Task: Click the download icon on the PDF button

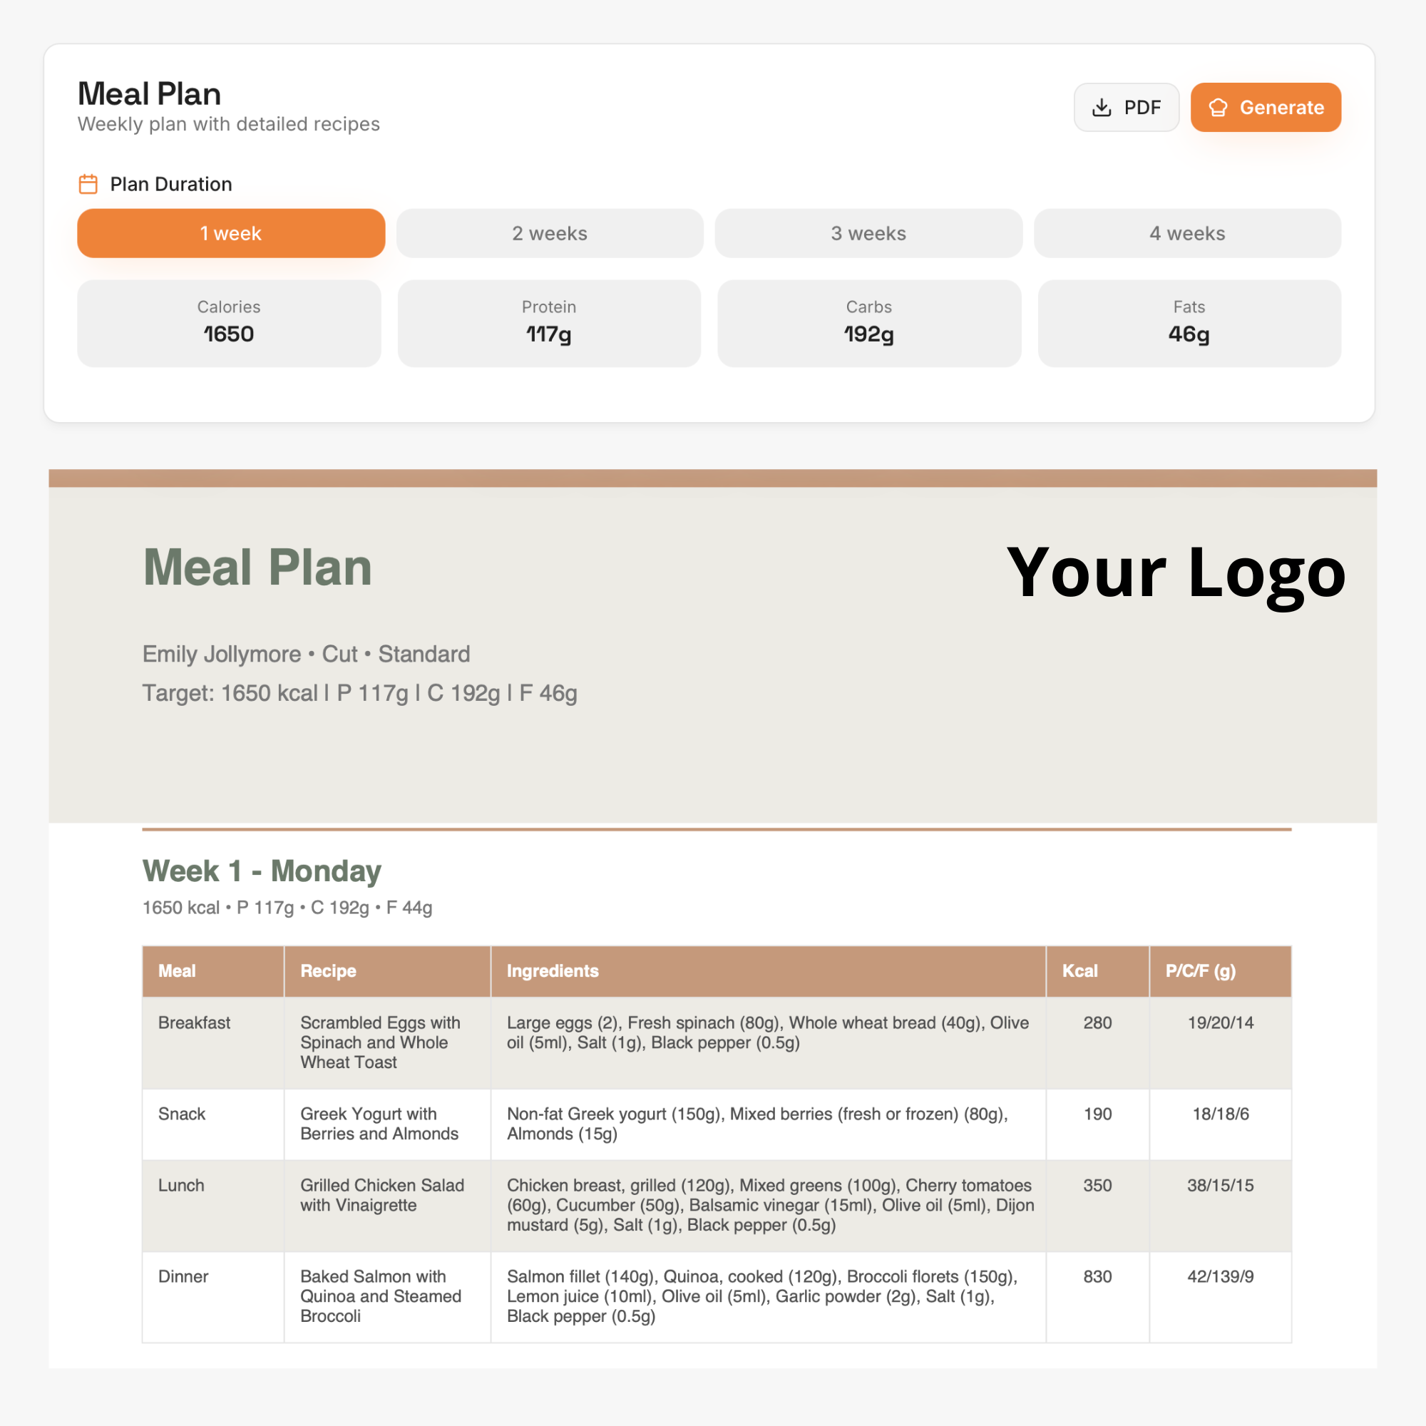Action: pyautogui.click(x=1102, y=108)
